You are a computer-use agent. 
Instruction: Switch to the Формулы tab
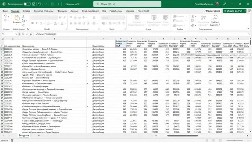click(x=62, y=11)
